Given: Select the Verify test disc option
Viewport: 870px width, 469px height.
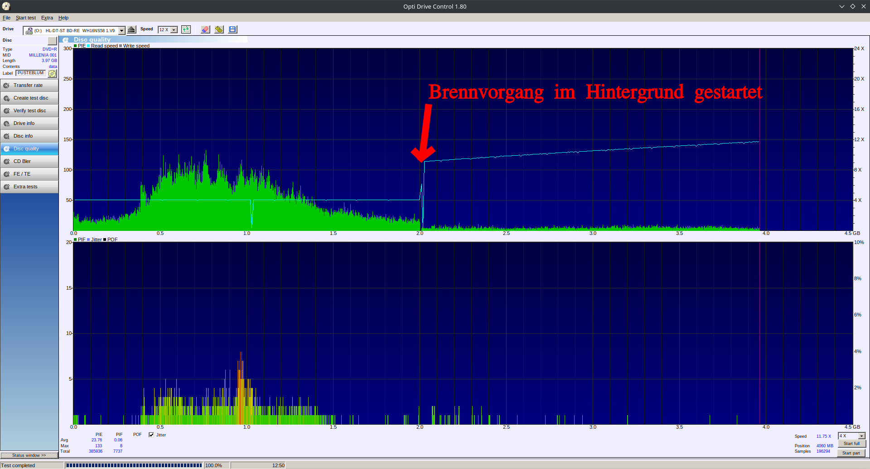Looking at the screenshot, I should click(x=29, y=110).
